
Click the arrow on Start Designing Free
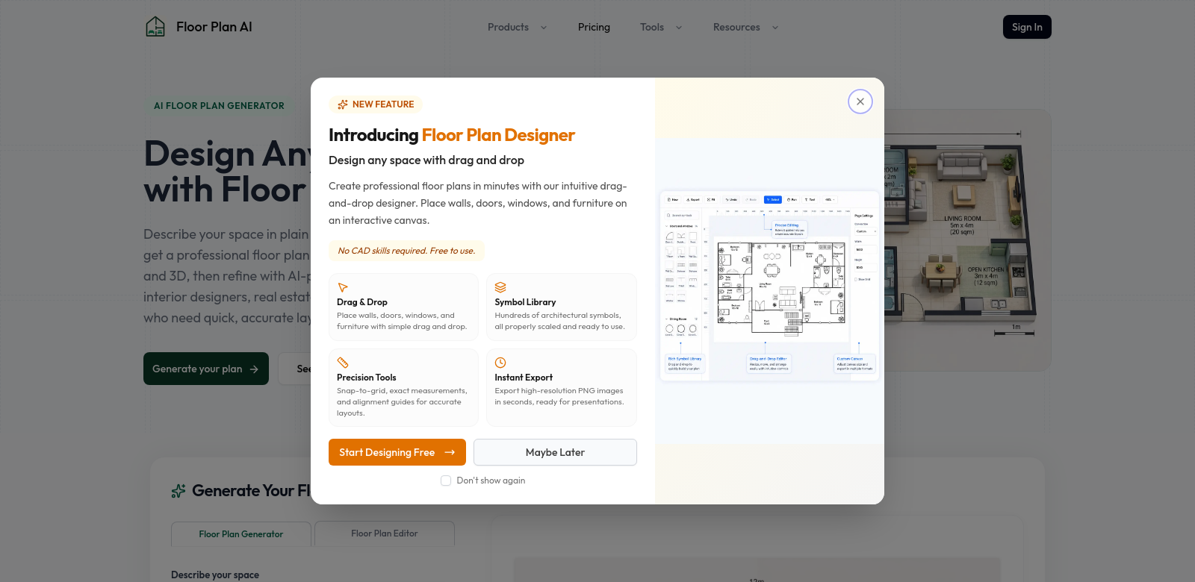(x=450, y=452)
